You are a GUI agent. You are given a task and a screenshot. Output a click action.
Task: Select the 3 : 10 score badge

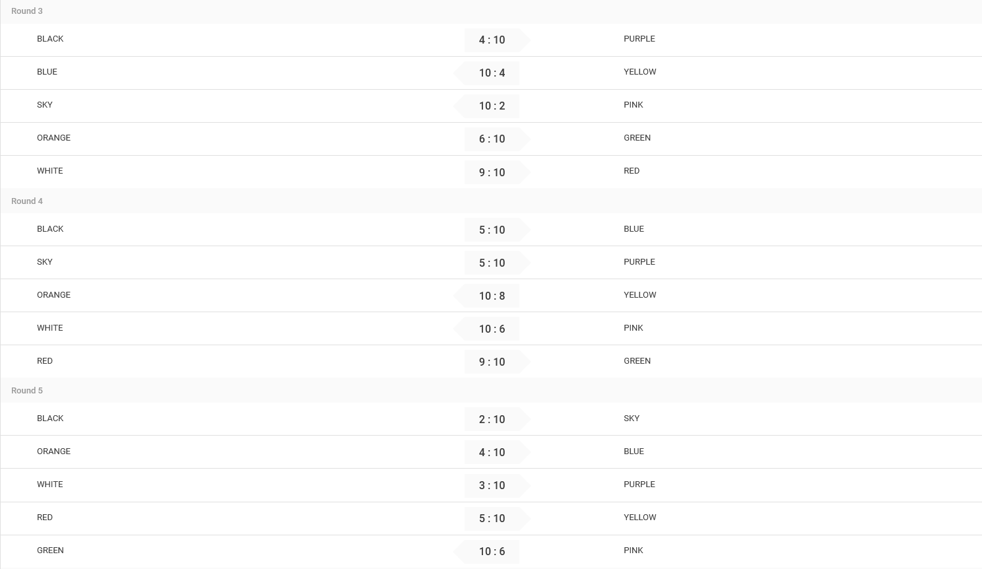[492, 485]
